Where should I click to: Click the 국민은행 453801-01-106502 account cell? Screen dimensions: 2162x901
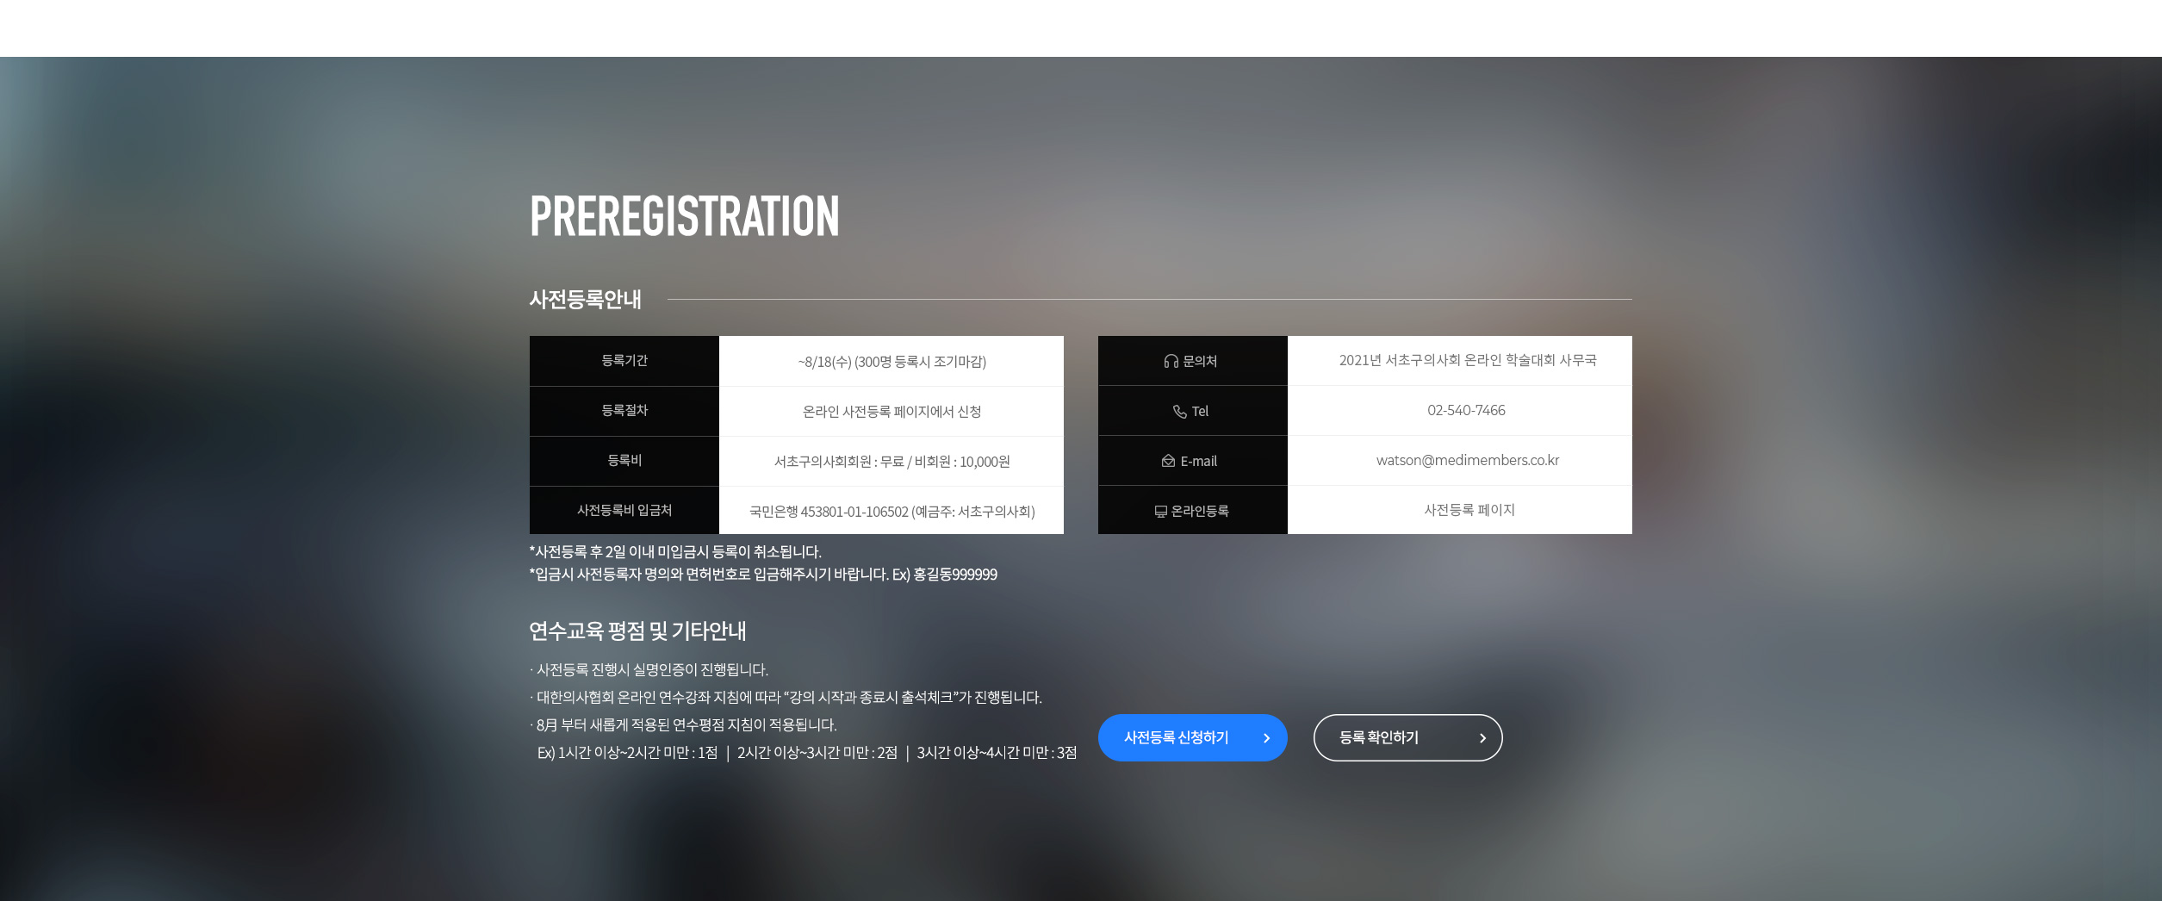tap(892, 510)
